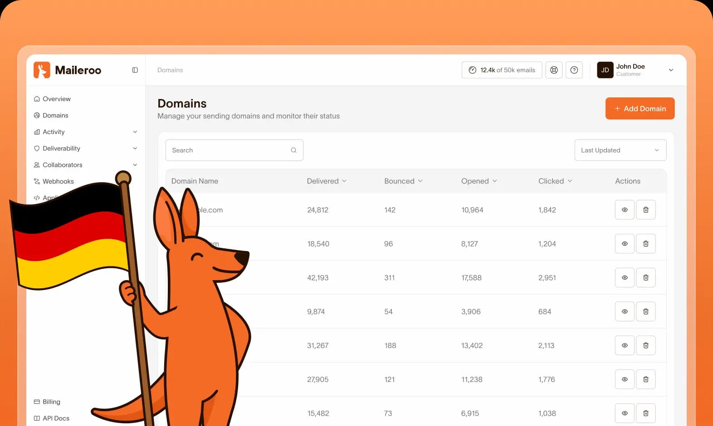
Task: Sort the table by Opened column
Action: pos(479,181)
